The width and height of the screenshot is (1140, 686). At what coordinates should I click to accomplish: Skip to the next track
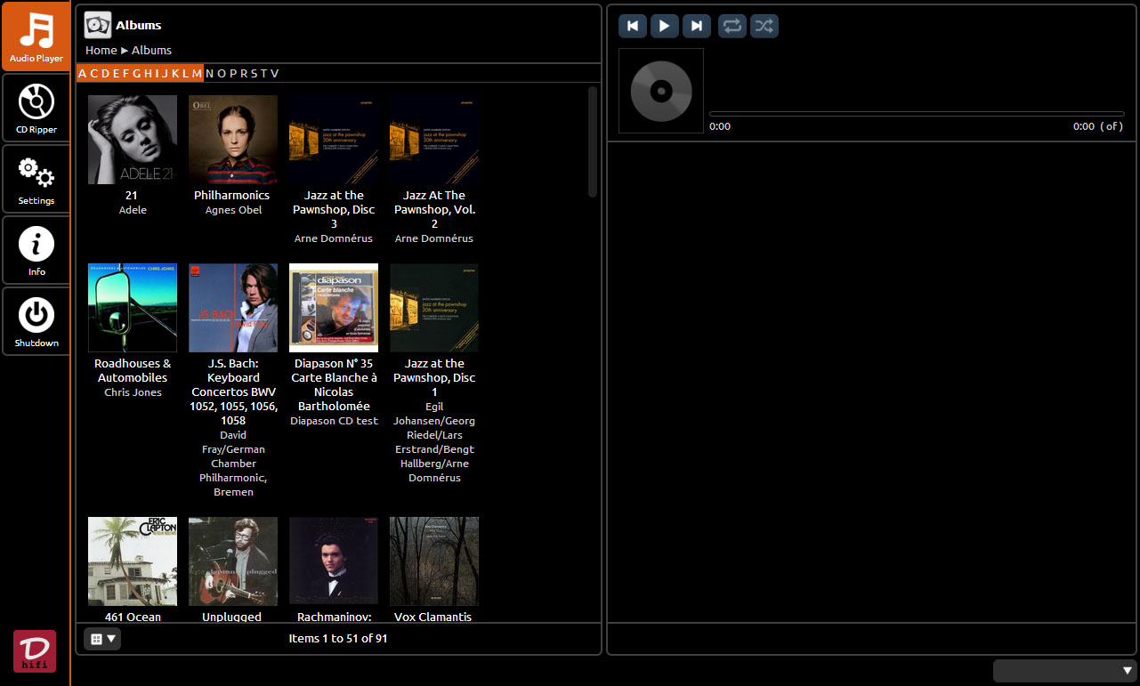point(696,26)
